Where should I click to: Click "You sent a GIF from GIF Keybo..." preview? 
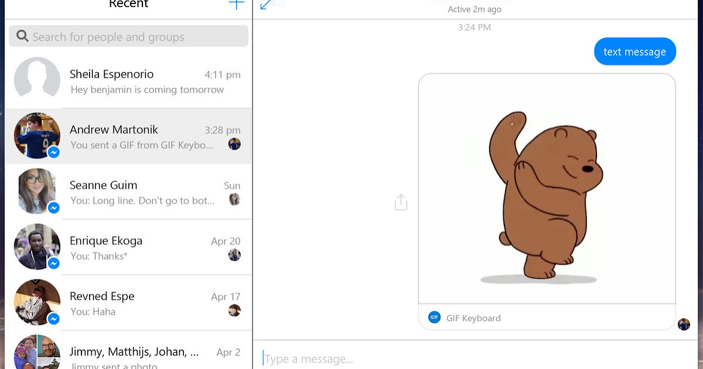point(142,145)
